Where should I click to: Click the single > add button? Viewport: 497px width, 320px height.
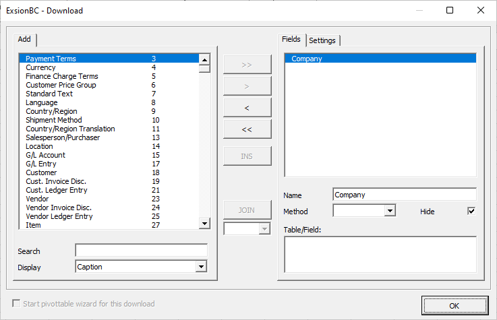[247, 86]
